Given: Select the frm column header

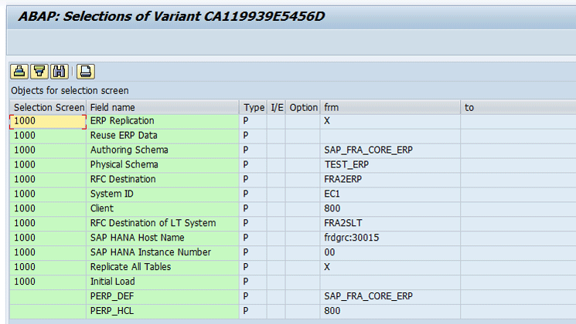Looking at the screenshot, I should click(390, 107).
